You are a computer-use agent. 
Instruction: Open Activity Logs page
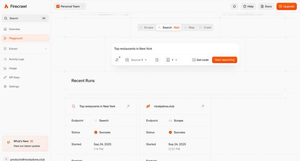pyautogui.click(x=25, y=59)
